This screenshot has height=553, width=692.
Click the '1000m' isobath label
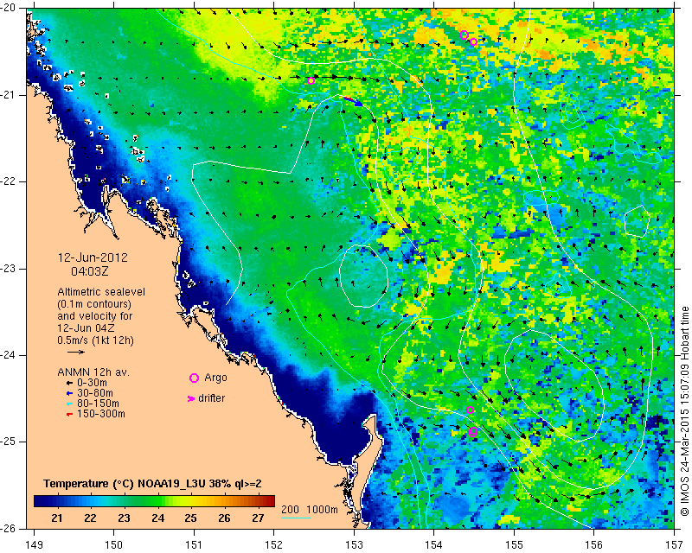click(322, 509)
